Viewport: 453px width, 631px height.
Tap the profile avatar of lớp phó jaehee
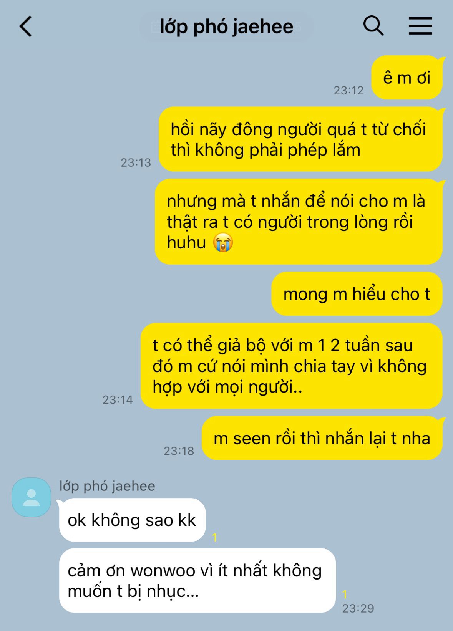coord(32,497)
